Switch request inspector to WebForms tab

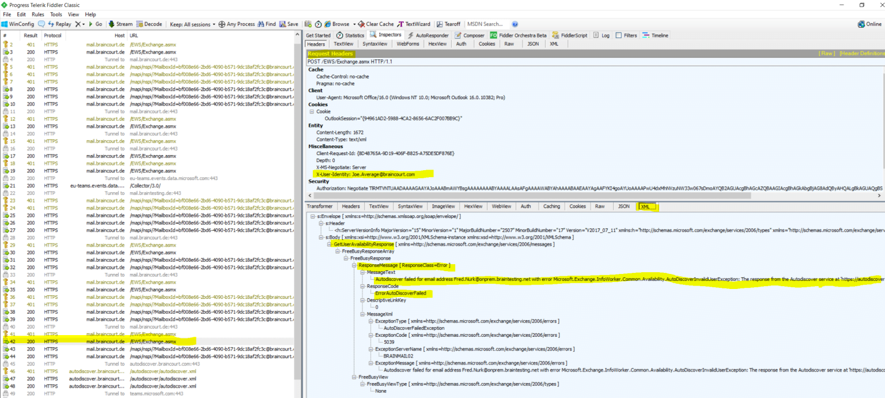408,44
